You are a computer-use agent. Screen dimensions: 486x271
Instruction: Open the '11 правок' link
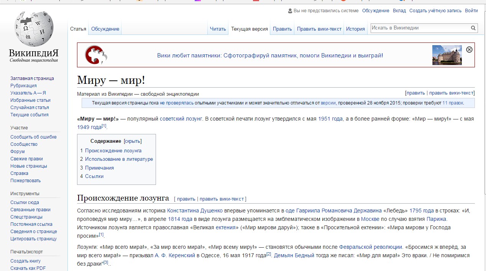click(453, 103)
